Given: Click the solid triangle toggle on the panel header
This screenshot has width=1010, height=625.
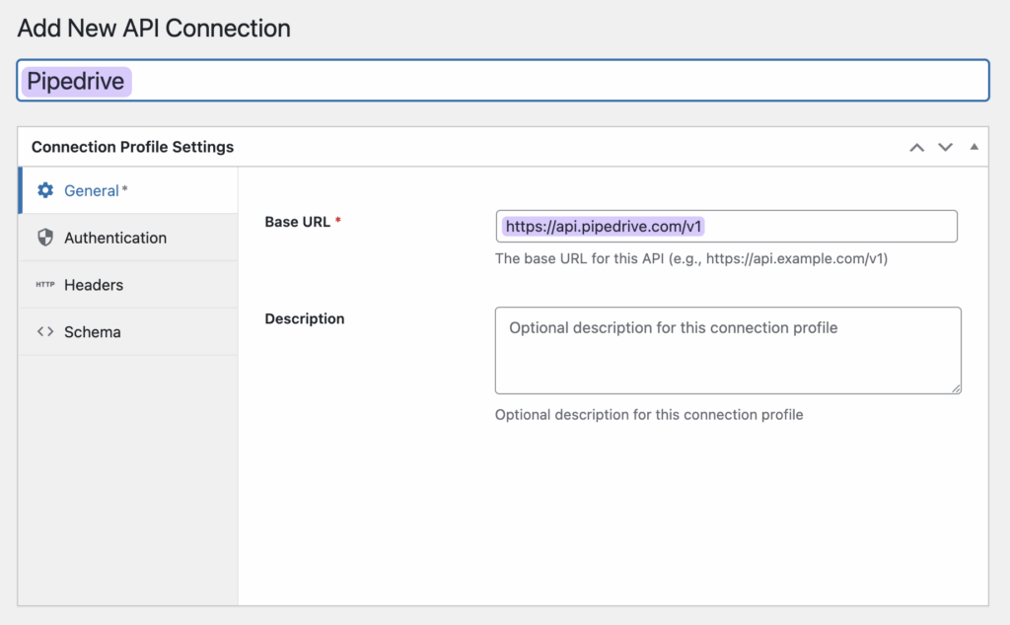Looking at the screenshot, I should tap(974, 147).
